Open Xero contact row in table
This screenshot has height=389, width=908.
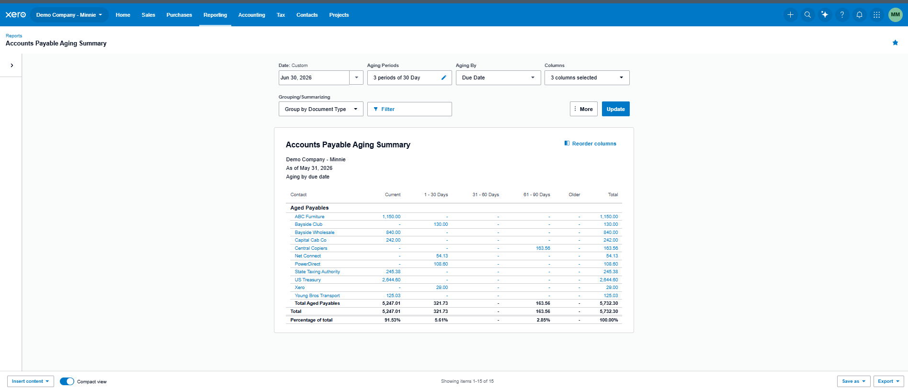pyautogui.click(x=300, y=288)
